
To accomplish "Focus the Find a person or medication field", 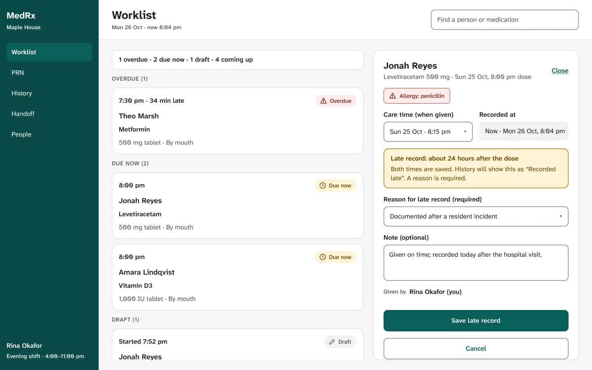I will tap(504, 20).
